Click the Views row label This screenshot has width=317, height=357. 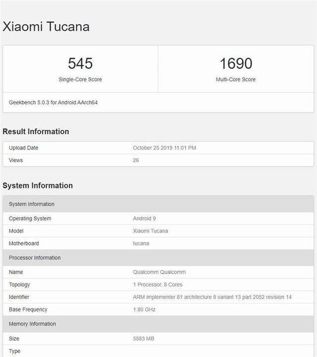click(x=16, y=160)
